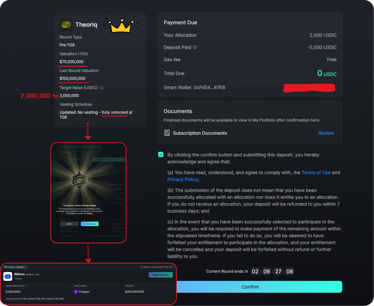The width and height of the screenshot is (374, 306).
Task: Click the info icon after the Upcoming tag
Action: pyautogui.click(x=26, y=267)
